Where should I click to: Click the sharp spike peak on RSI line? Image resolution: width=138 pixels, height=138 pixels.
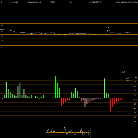pos(108,27)
